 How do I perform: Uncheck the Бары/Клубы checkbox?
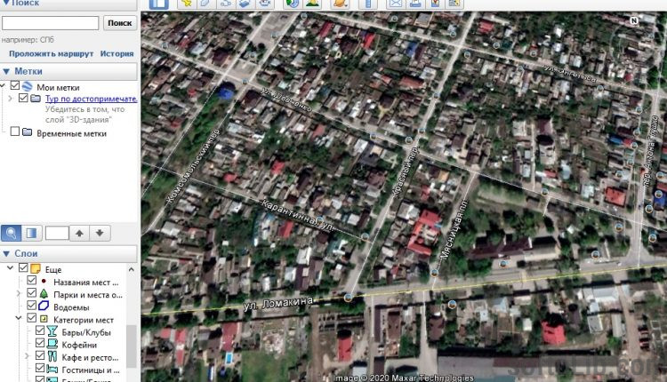(x=40, y=330)
